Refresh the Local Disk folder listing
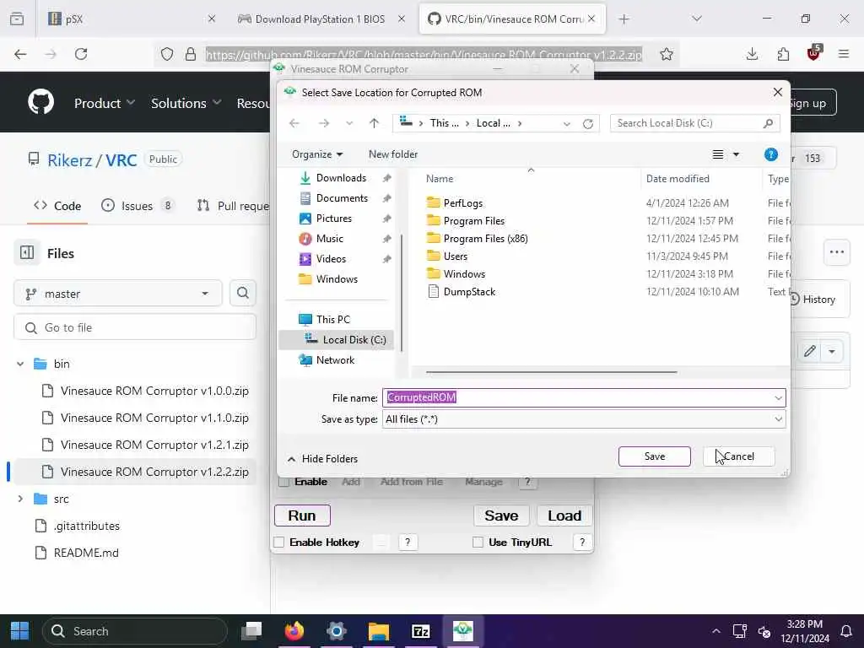This screenshot has width=864, height=648. [588, 123]
